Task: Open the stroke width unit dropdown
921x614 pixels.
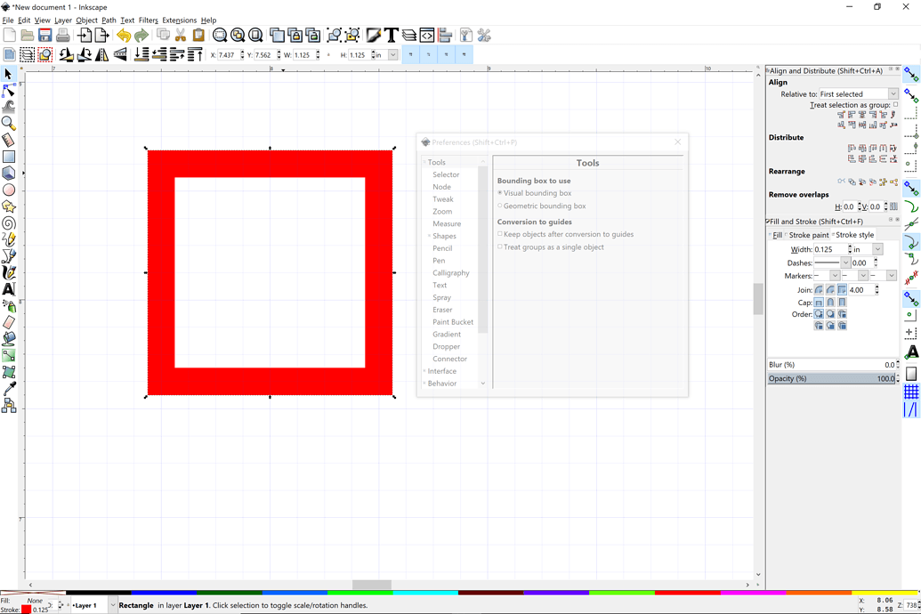Action: tap(868, 250)
